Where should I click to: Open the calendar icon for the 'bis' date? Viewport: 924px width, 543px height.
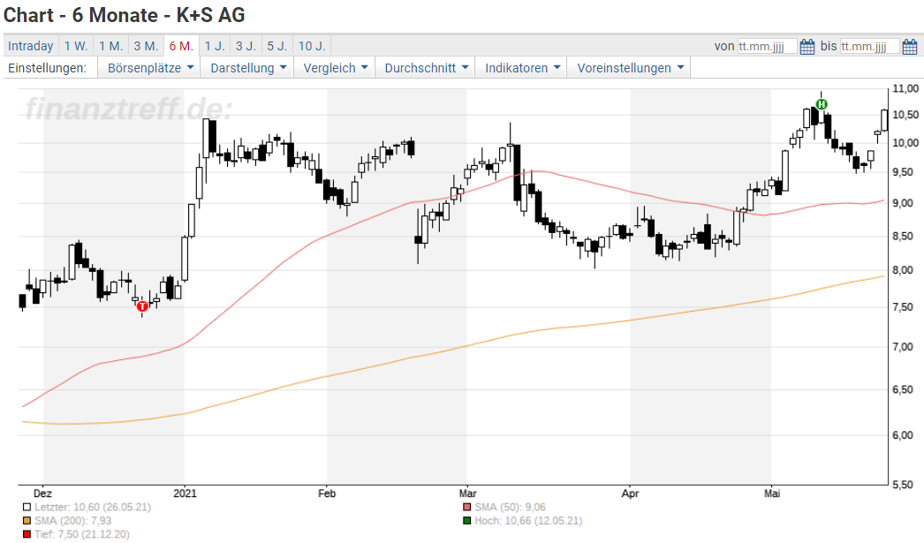(x=910, y=46)
